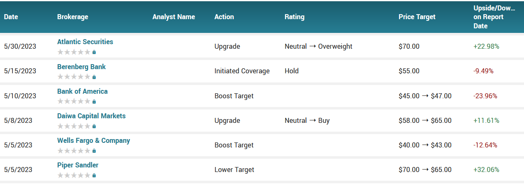Image resolution: width=524 pixels, height=187 pixels.
Task: Click the lock icon under Atlantic Securities
Action: tap(94, 52)
